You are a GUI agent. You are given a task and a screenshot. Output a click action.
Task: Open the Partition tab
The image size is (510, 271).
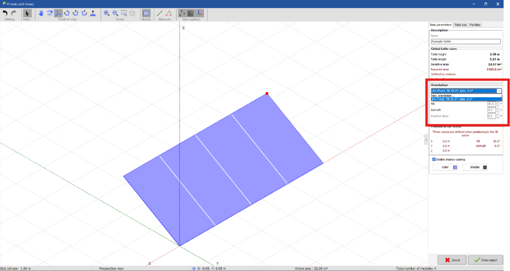tap(475, 24)
